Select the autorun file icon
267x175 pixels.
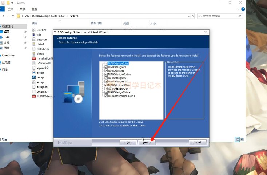pyautogui.click(x=34, y=40)
